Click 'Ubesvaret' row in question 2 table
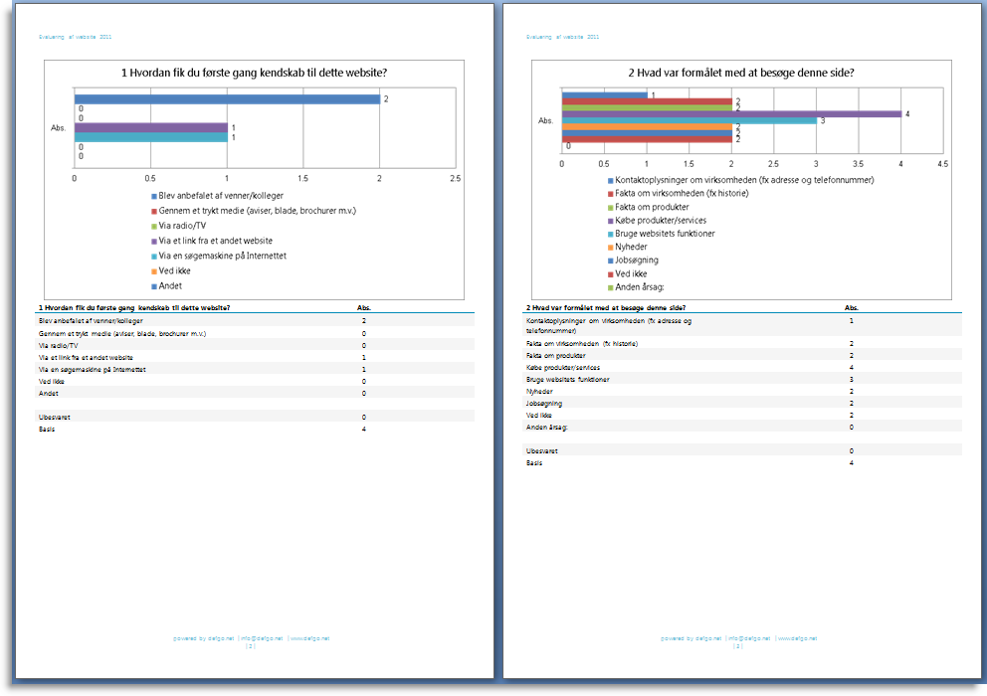Screen dimensions: 987x696 (x=742, y=451)
